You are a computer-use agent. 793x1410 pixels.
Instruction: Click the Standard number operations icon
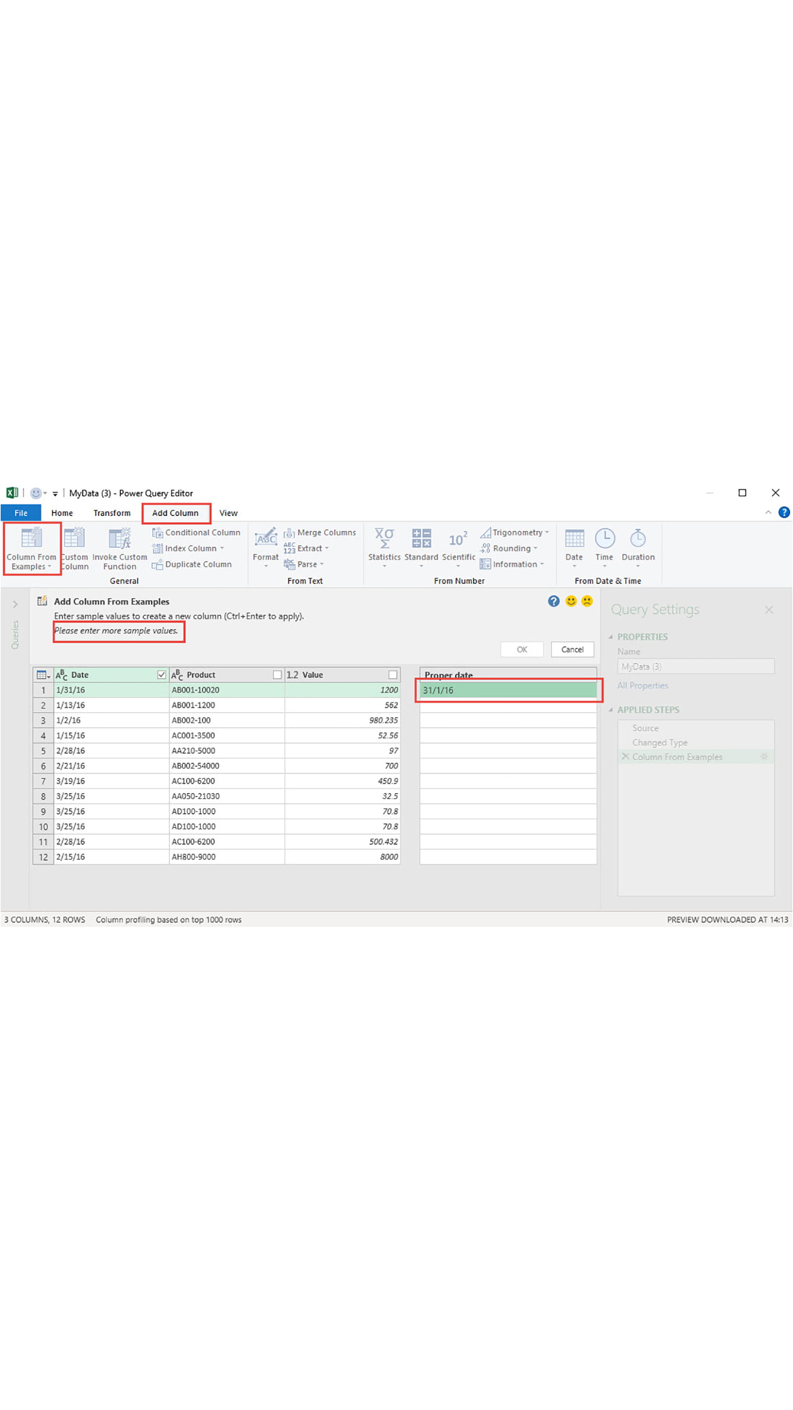pos(421,538)
